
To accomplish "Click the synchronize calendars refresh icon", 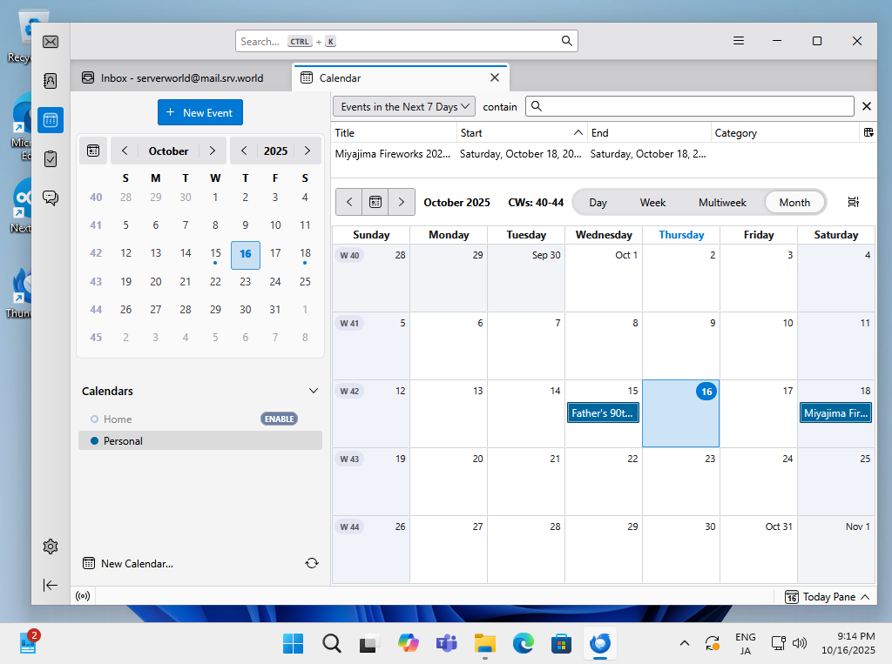I will pos(312,563).
